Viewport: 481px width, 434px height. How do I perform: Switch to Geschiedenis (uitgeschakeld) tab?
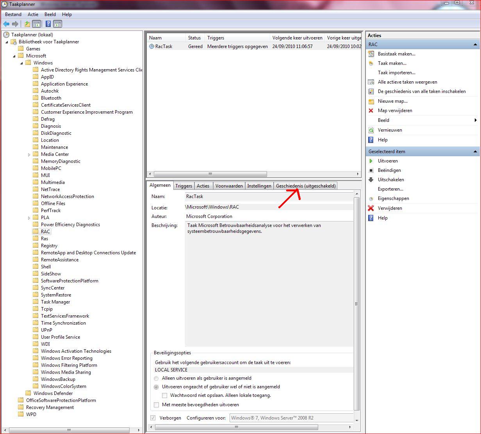[306, 186]
